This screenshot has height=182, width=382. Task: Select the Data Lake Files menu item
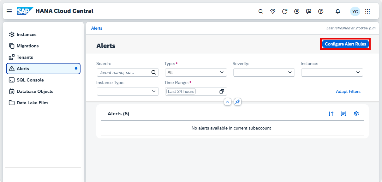pyautogui.click(x=43, y=103)
